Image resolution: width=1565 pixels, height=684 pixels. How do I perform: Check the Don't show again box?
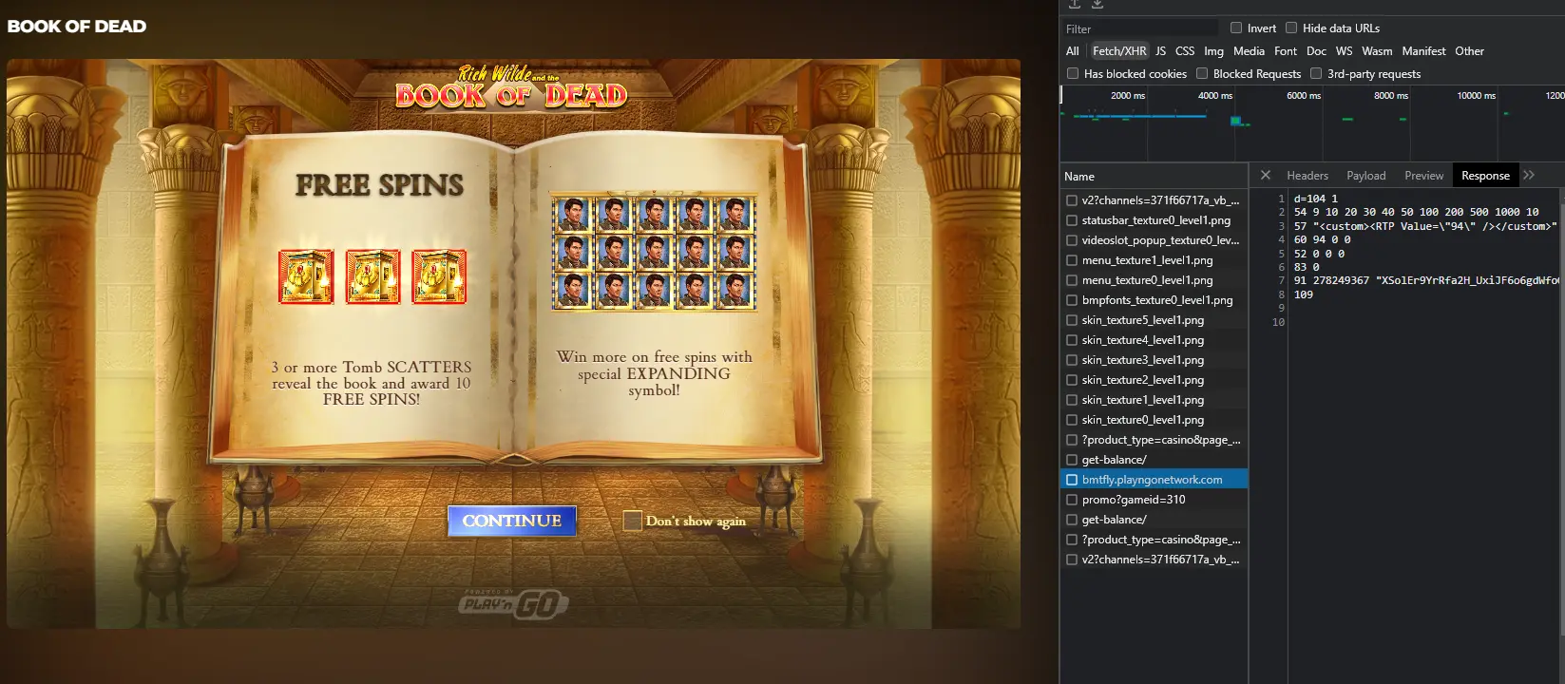(x=632, y=521)
